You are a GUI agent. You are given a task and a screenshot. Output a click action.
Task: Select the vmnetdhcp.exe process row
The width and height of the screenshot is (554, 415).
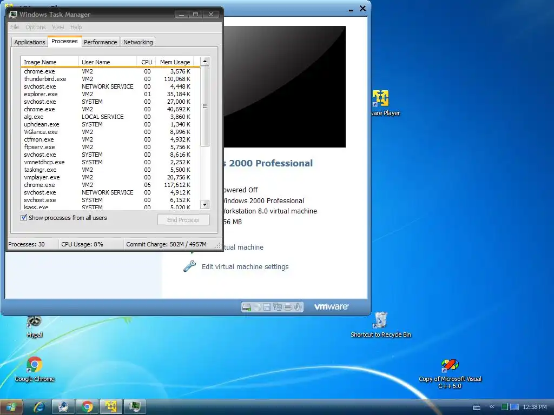[x=110, y=162]
